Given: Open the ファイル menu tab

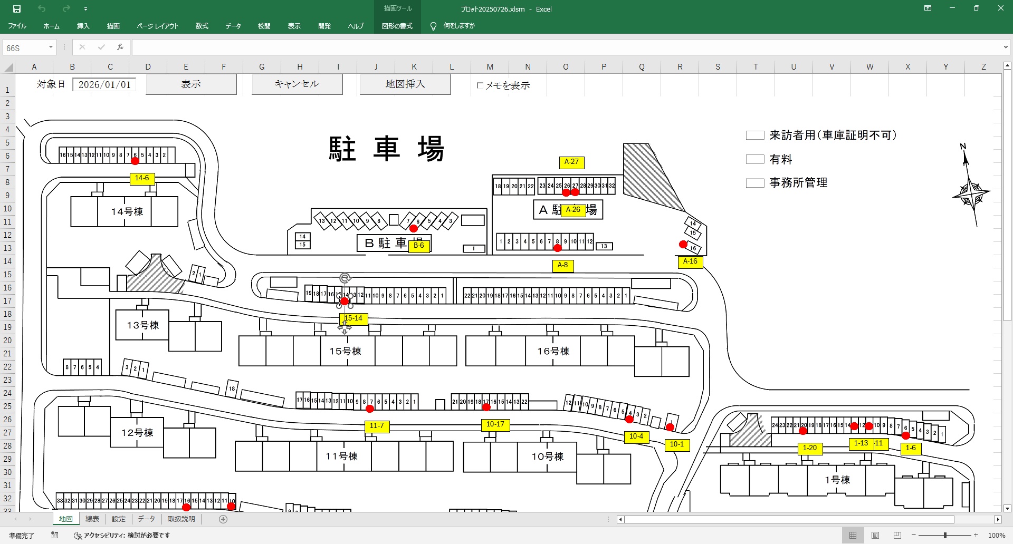Looking at the screenshot, I should 17,26.
